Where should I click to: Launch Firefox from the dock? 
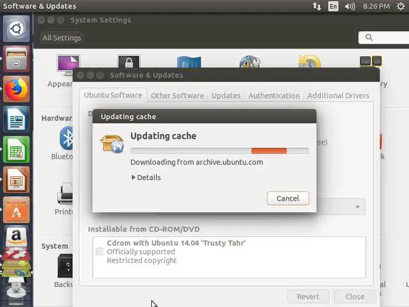(x=16, y=89)
